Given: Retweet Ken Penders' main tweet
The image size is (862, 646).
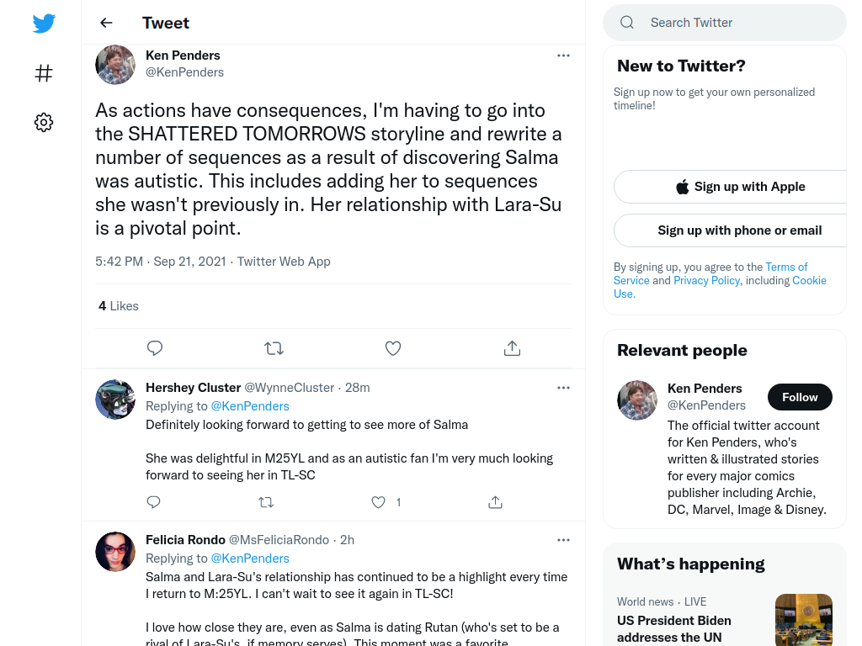Looking at the screenshot, I should click(274, 348).
